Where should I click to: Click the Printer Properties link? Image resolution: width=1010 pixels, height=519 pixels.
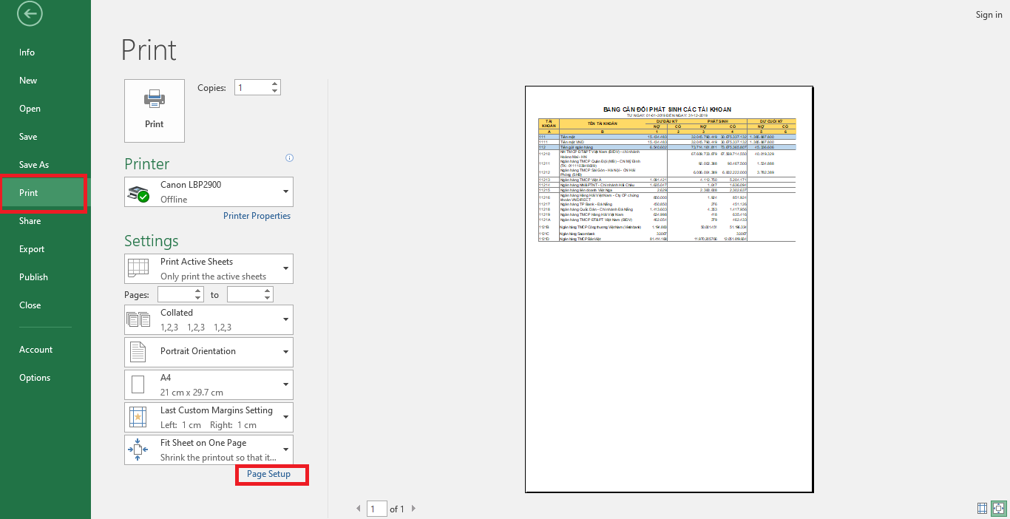257,216
